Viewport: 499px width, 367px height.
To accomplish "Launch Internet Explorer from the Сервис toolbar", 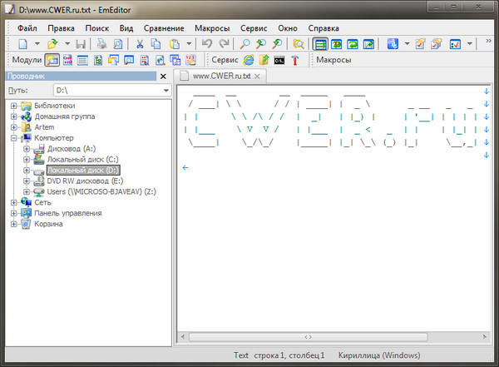I will (x=249, y=60).
